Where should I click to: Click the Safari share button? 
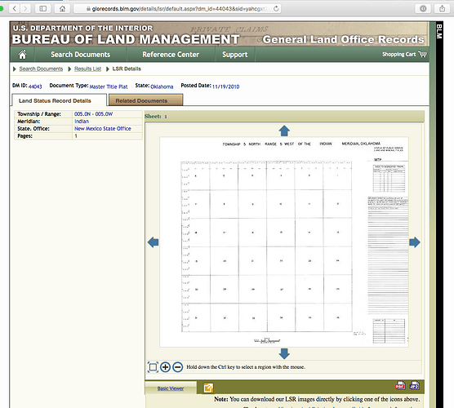[442, 9]
